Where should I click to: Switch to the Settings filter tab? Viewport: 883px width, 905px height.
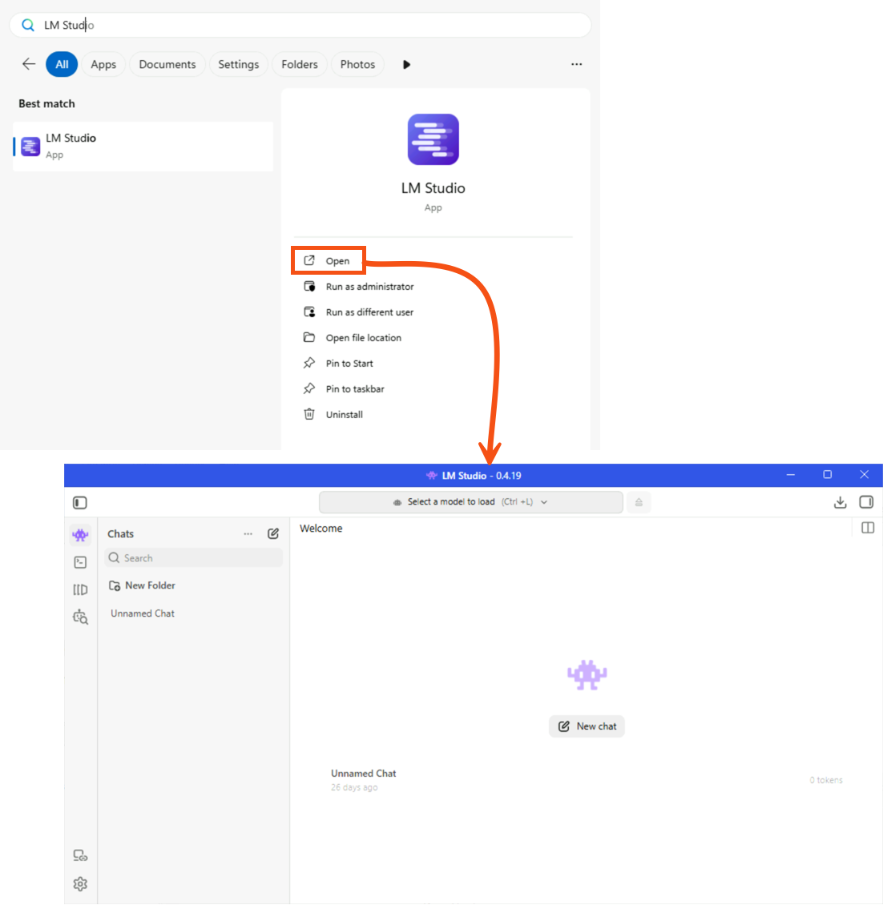coord(239,64)
